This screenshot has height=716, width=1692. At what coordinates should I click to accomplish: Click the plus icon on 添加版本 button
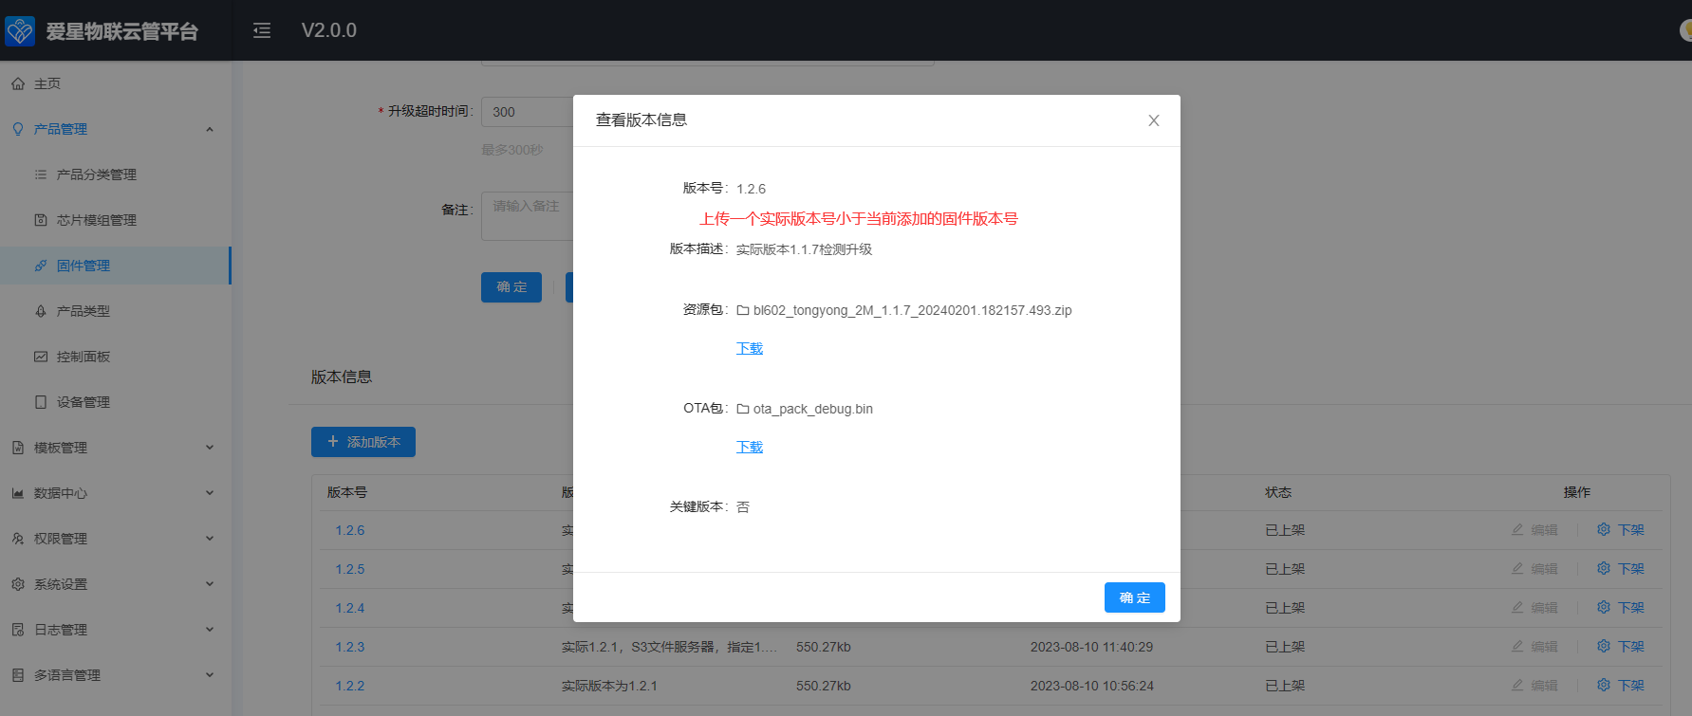coord(333,442)
